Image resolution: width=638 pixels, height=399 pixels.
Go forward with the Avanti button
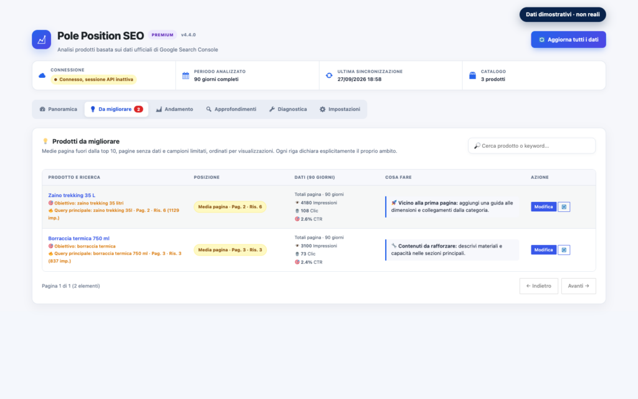(579, 286)
